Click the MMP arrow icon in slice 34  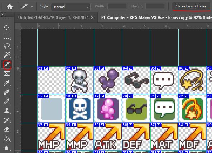tap(79, 136)
